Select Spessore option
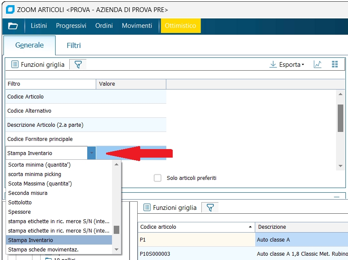Viewport: 348px width, 260px height. coord(59,212)
